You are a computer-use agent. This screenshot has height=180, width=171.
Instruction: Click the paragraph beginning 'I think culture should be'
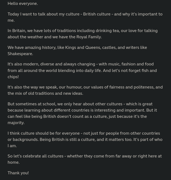point(85,140)
